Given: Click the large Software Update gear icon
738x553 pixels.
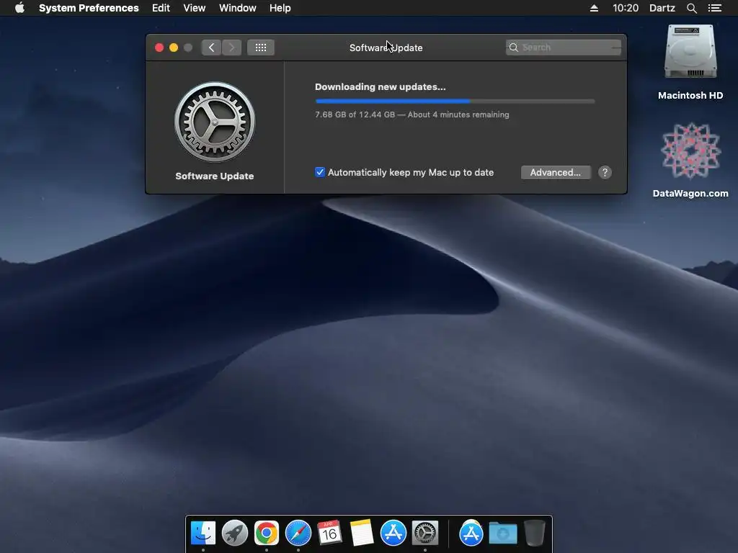Looking at the screenshot, I should [x=215, y=122].
